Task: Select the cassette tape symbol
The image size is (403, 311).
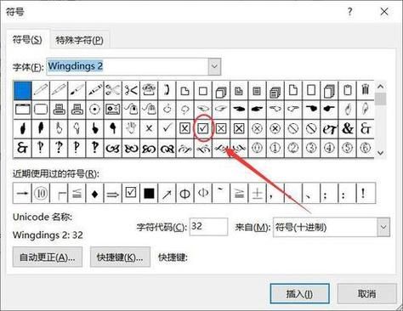Action: point(113,110)
